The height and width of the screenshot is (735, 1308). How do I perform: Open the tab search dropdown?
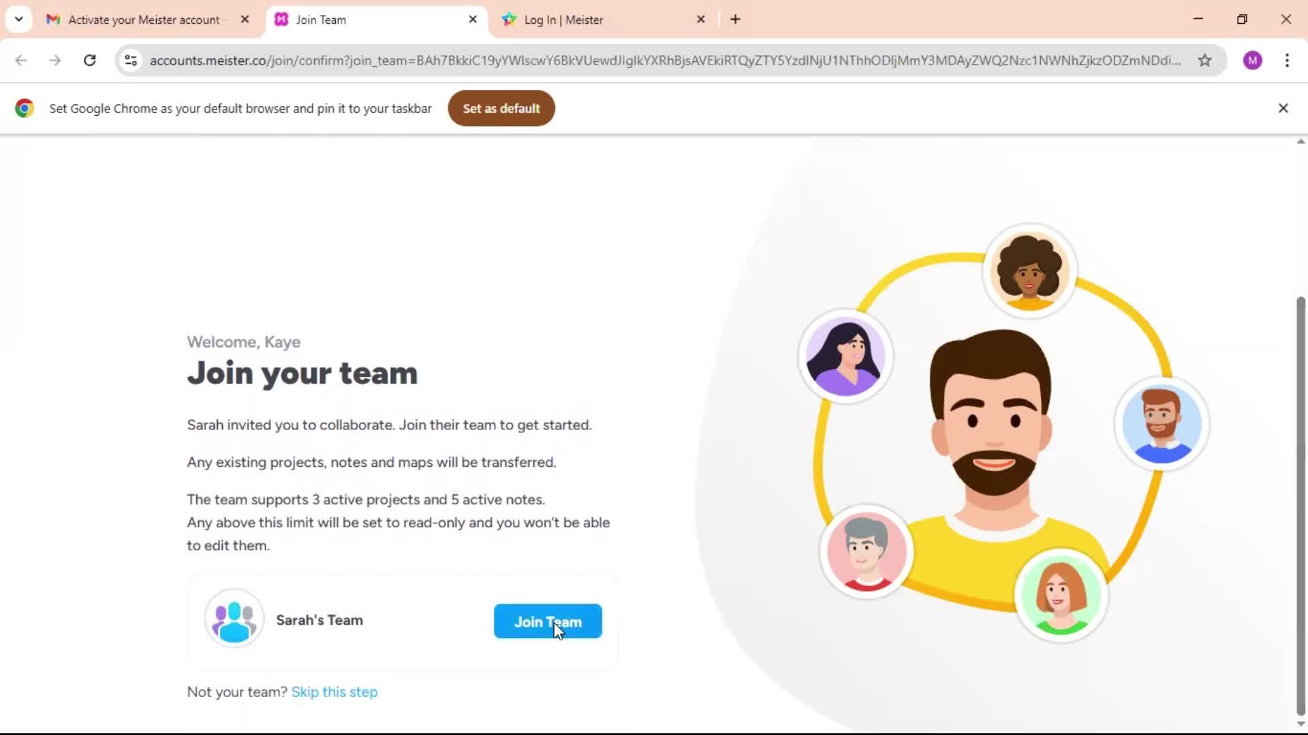point(18,20)
